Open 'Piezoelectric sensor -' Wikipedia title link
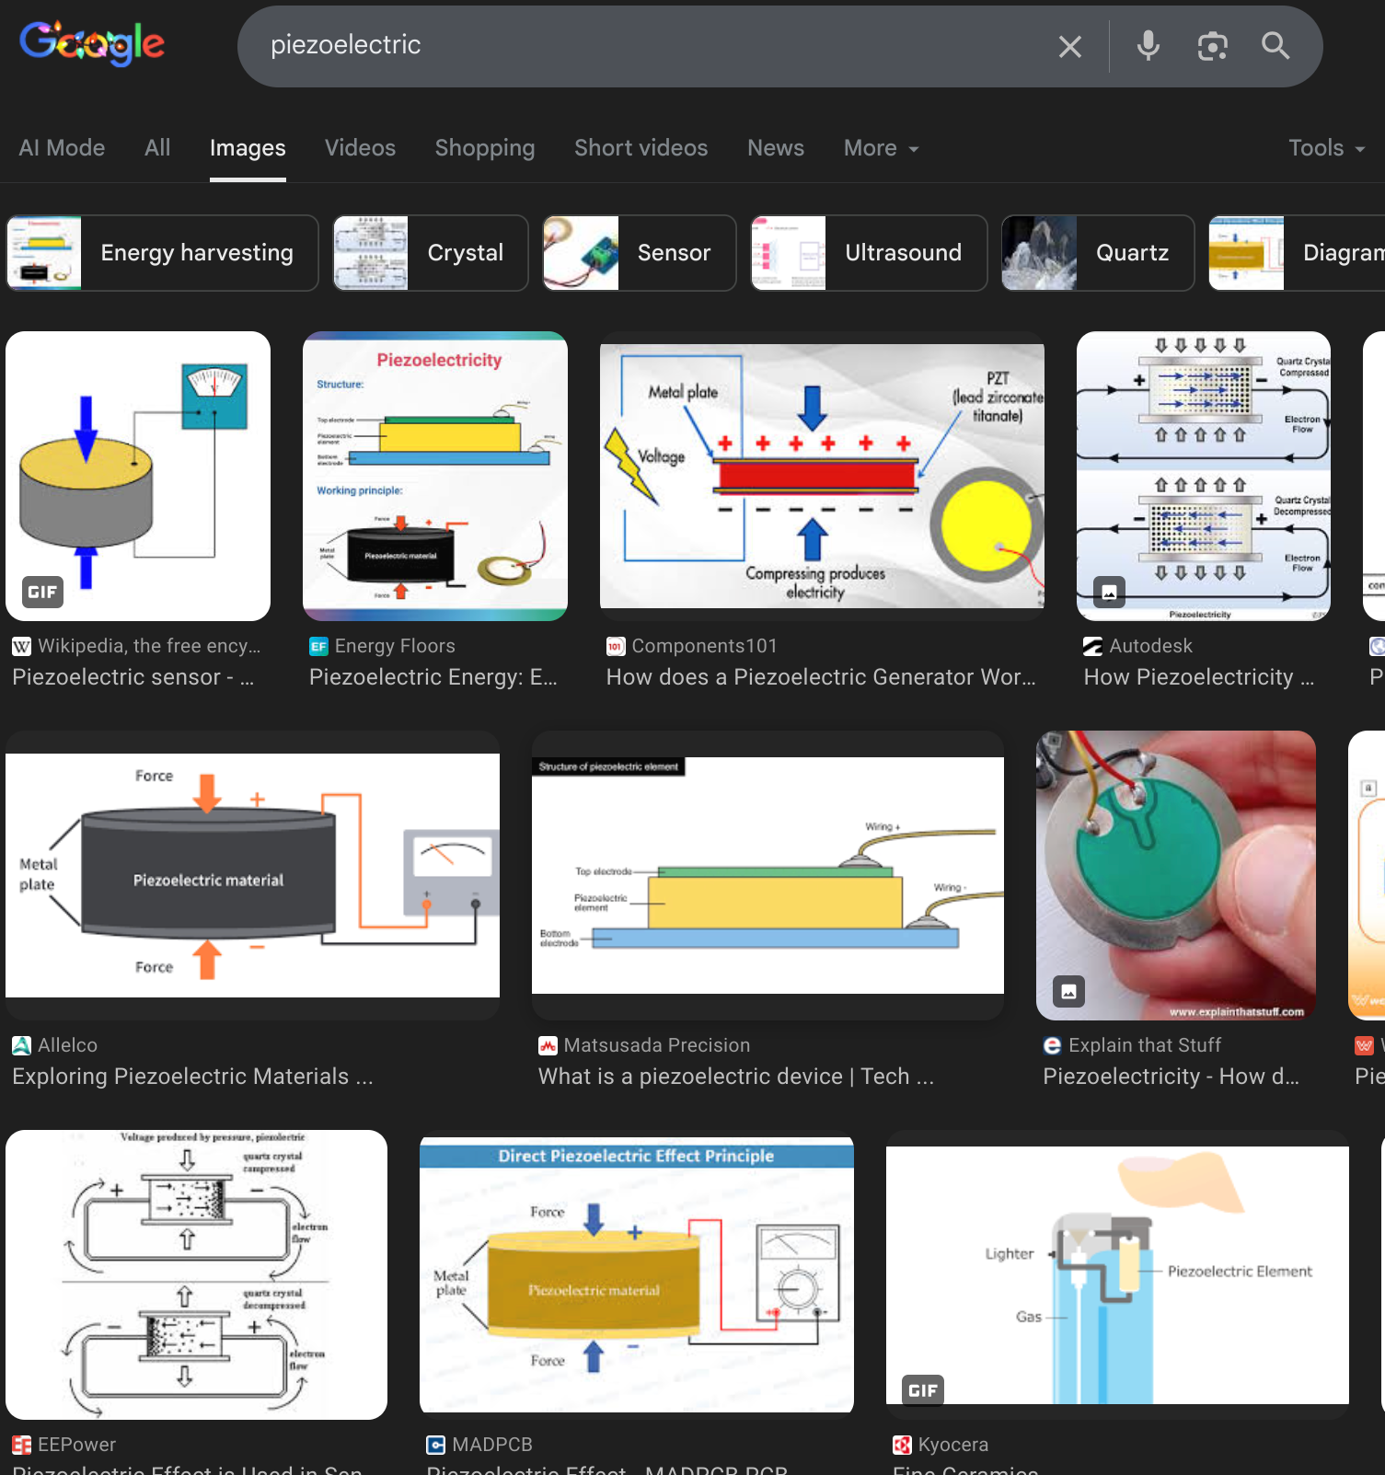Screen dimensions: 1385x1475 [133, 677]
